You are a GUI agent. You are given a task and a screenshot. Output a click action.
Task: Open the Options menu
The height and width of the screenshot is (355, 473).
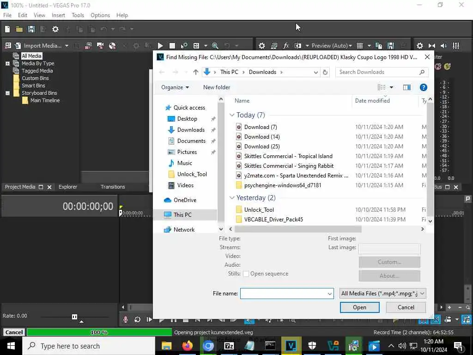pos(100,15)
